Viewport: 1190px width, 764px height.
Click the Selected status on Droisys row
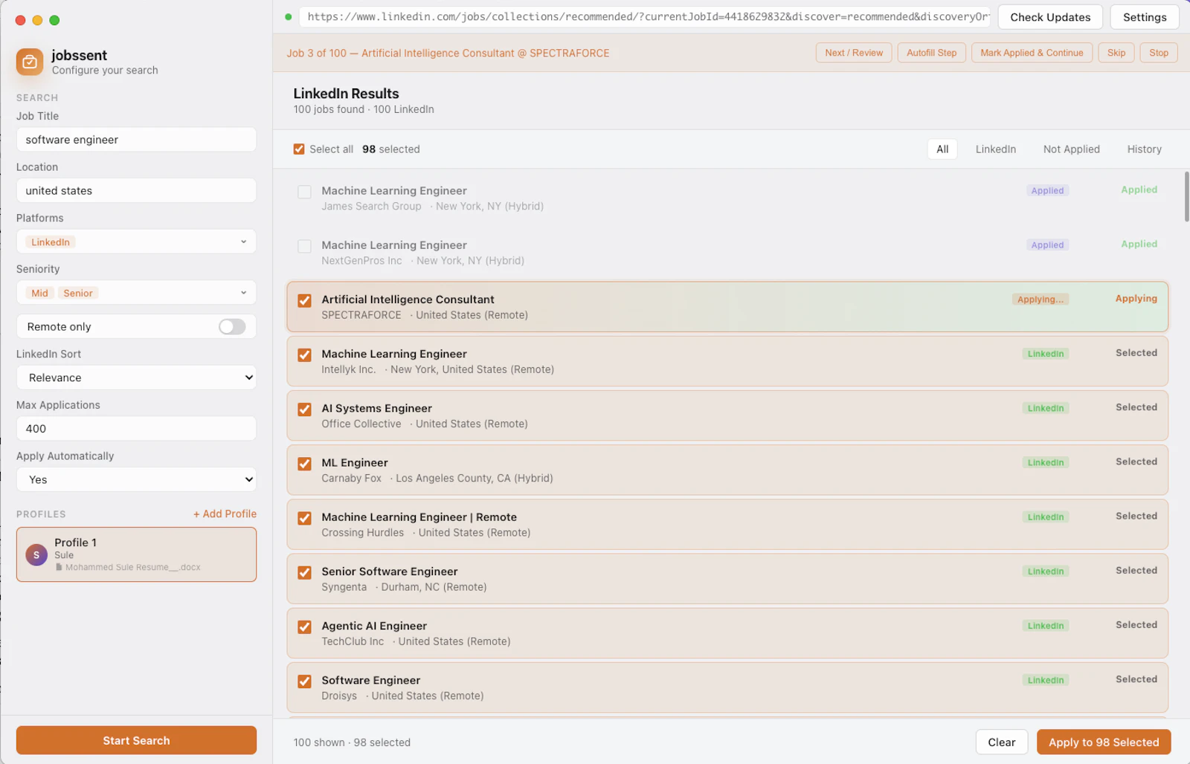(x=1136, y=679)
